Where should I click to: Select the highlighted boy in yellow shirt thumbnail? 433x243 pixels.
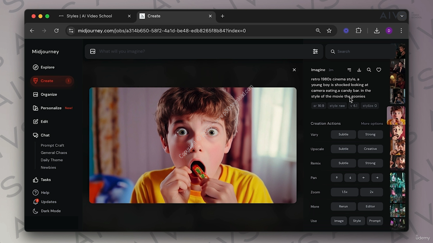pos(396,115)
